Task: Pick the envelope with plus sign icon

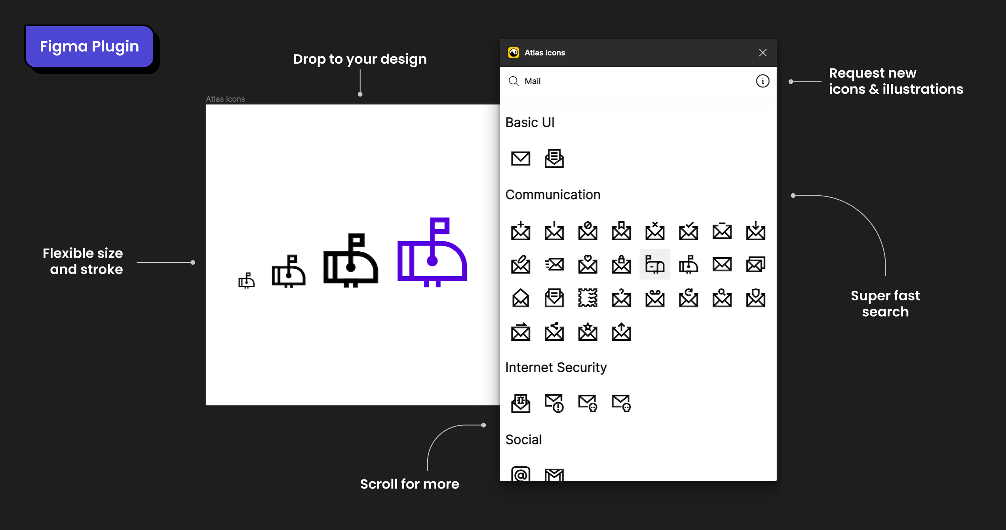Action: point(520,231)
